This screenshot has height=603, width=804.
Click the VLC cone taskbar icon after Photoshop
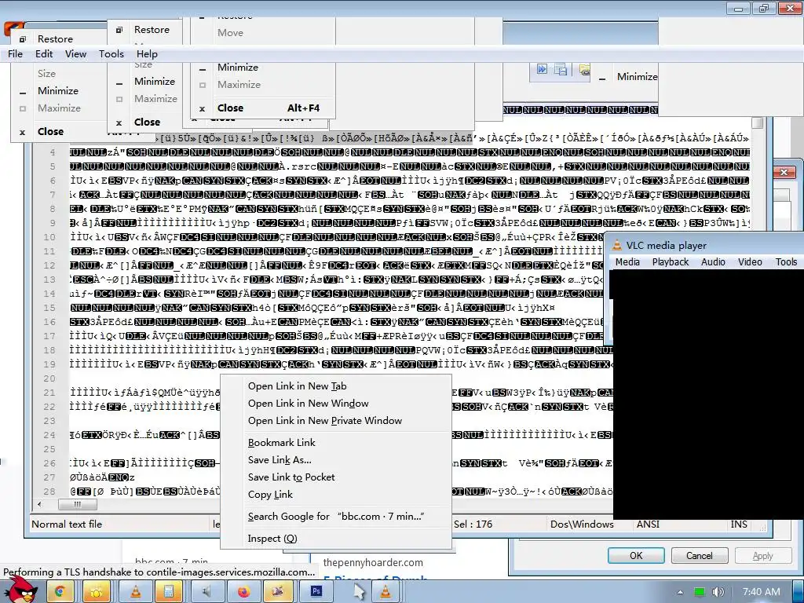pos(386,592)
